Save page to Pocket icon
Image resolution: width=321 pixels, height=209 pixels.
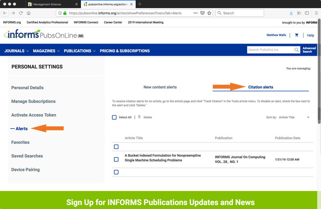point(203,13)
